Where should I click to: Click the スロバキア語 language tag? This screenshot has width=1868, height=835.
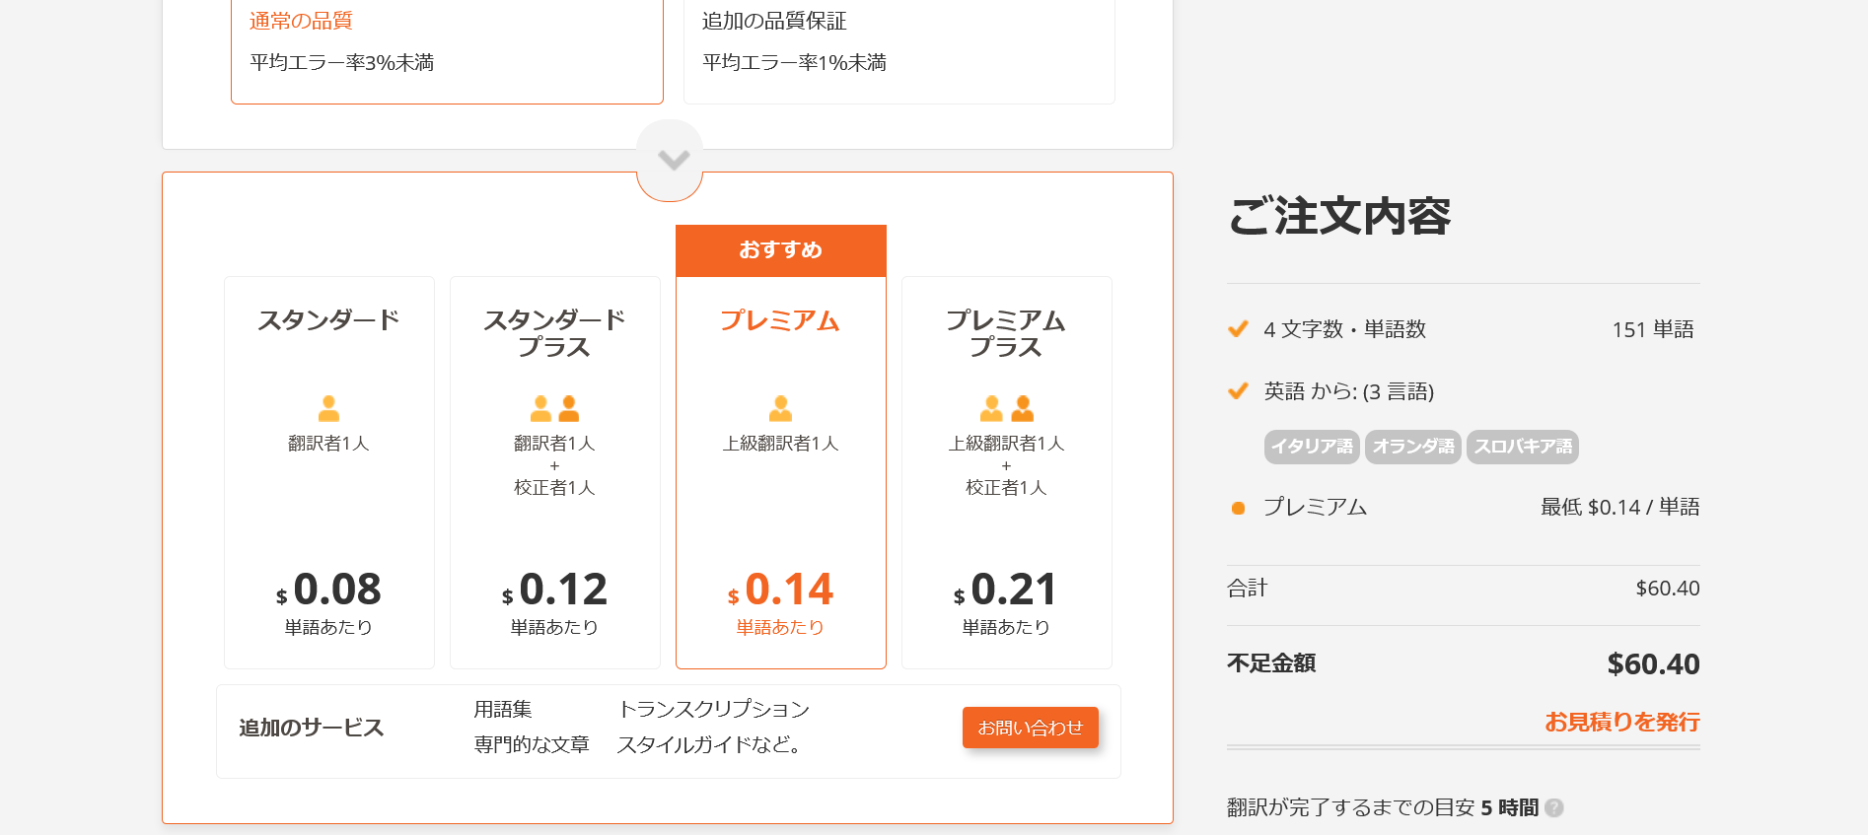(1523, 447)
